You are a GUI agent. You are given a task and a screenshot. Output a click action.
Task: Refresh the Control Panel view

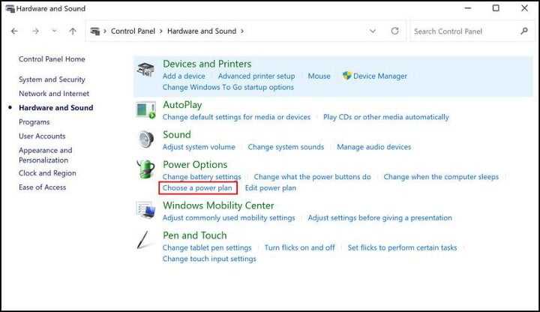tap(395, 31)
